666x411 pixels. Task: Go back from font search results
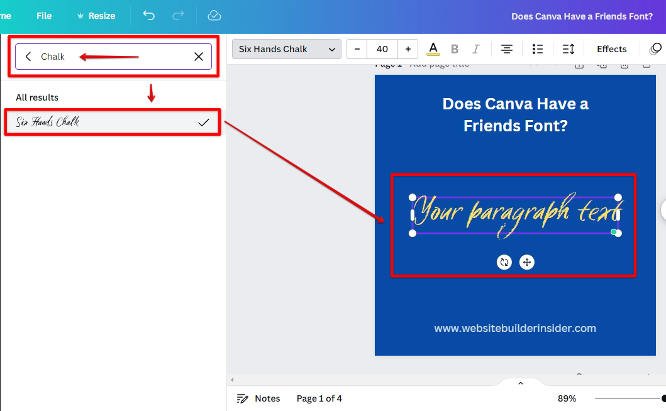coord(28,57)
